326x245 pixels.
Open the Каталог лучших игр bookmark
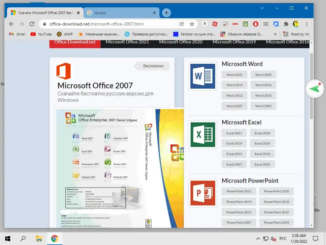[x=194, y=34]
